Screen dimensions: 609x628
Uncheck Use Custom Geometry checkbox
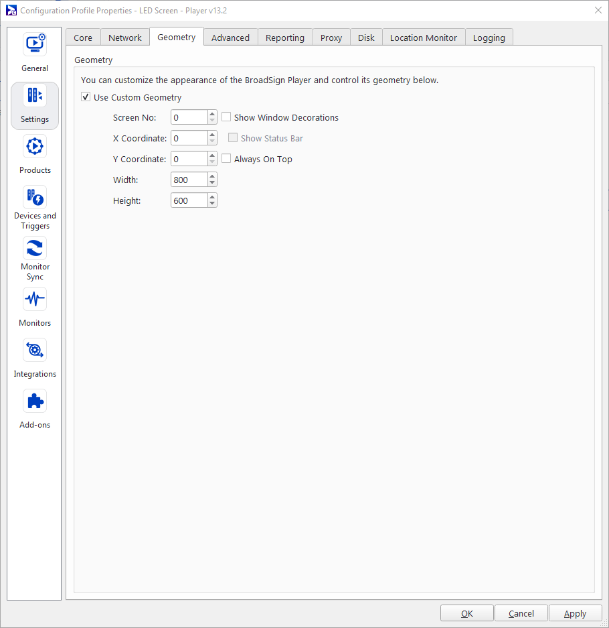click(86, 97)
